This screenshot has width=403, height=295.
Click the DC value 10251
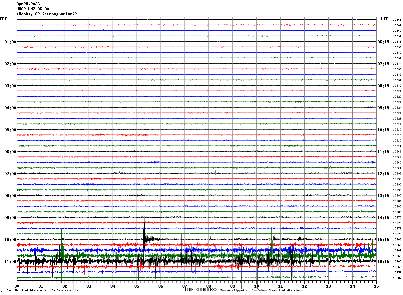point(397,273)
